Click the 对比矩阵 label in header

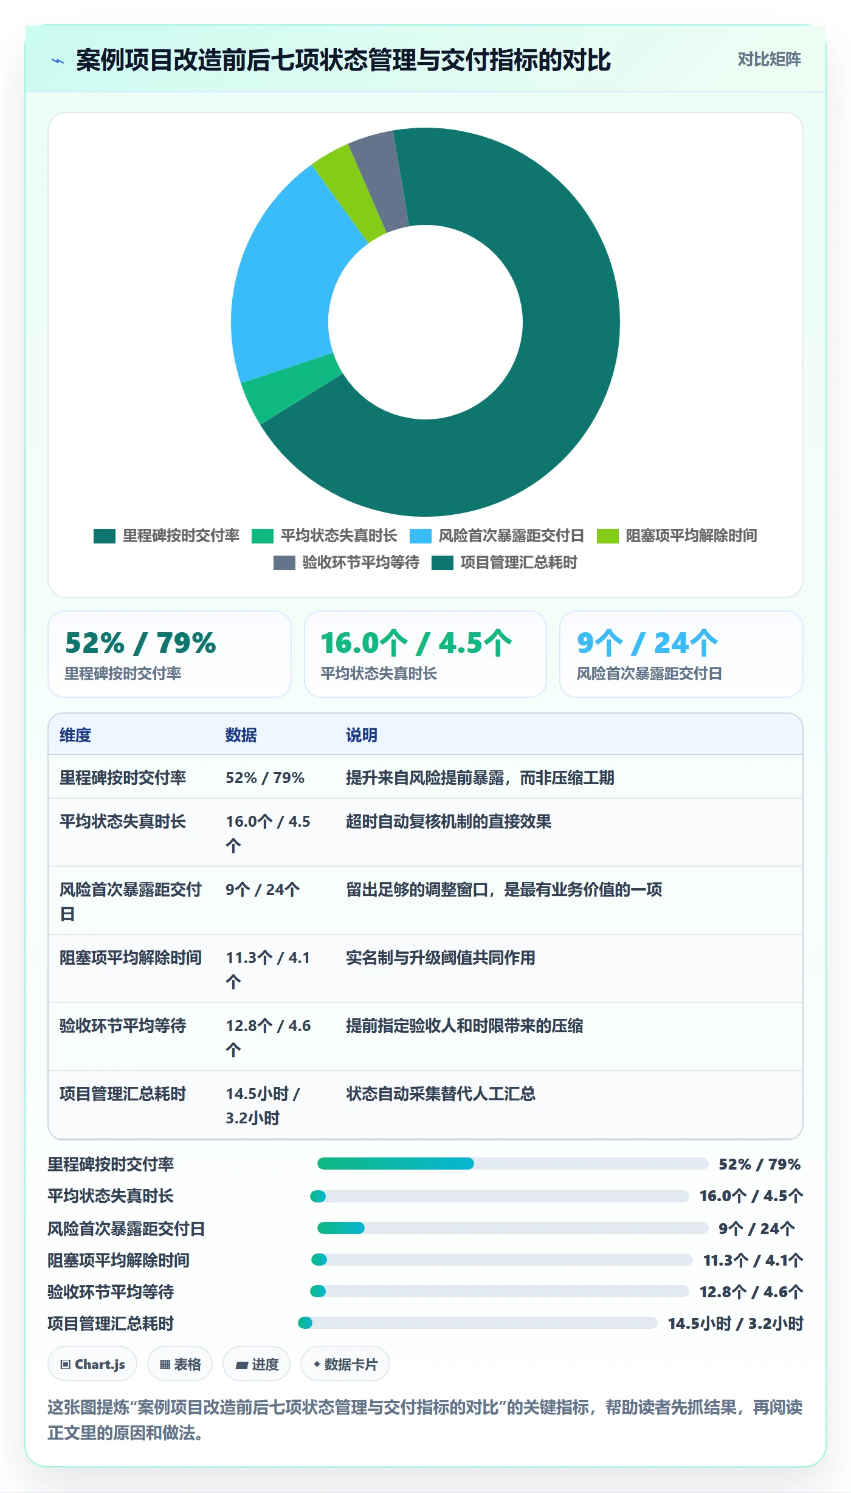pyautogui.click(x=769, y=60)
